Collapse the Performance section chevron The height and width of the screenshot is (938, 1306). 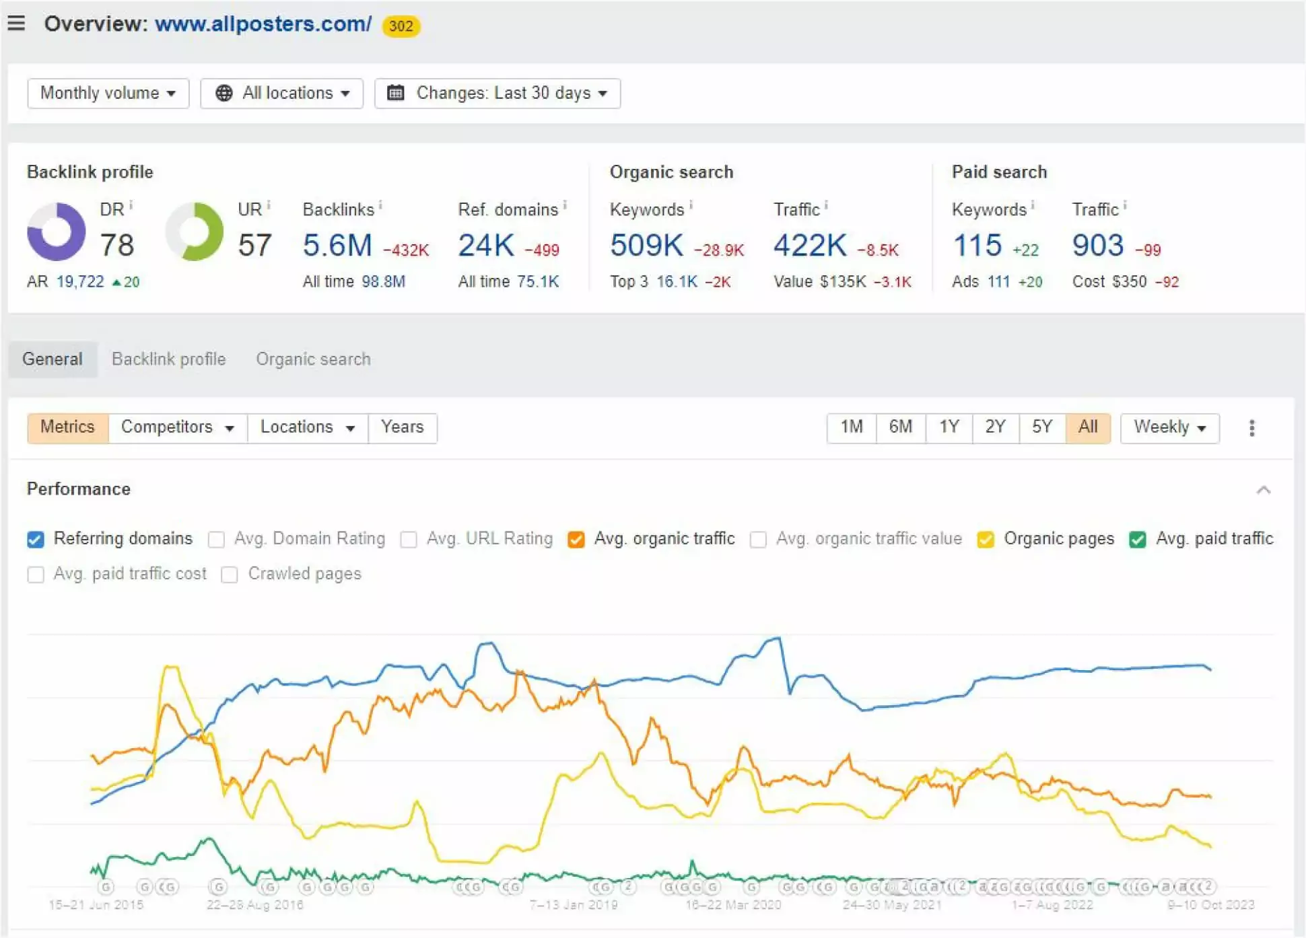pos(1264,489)
